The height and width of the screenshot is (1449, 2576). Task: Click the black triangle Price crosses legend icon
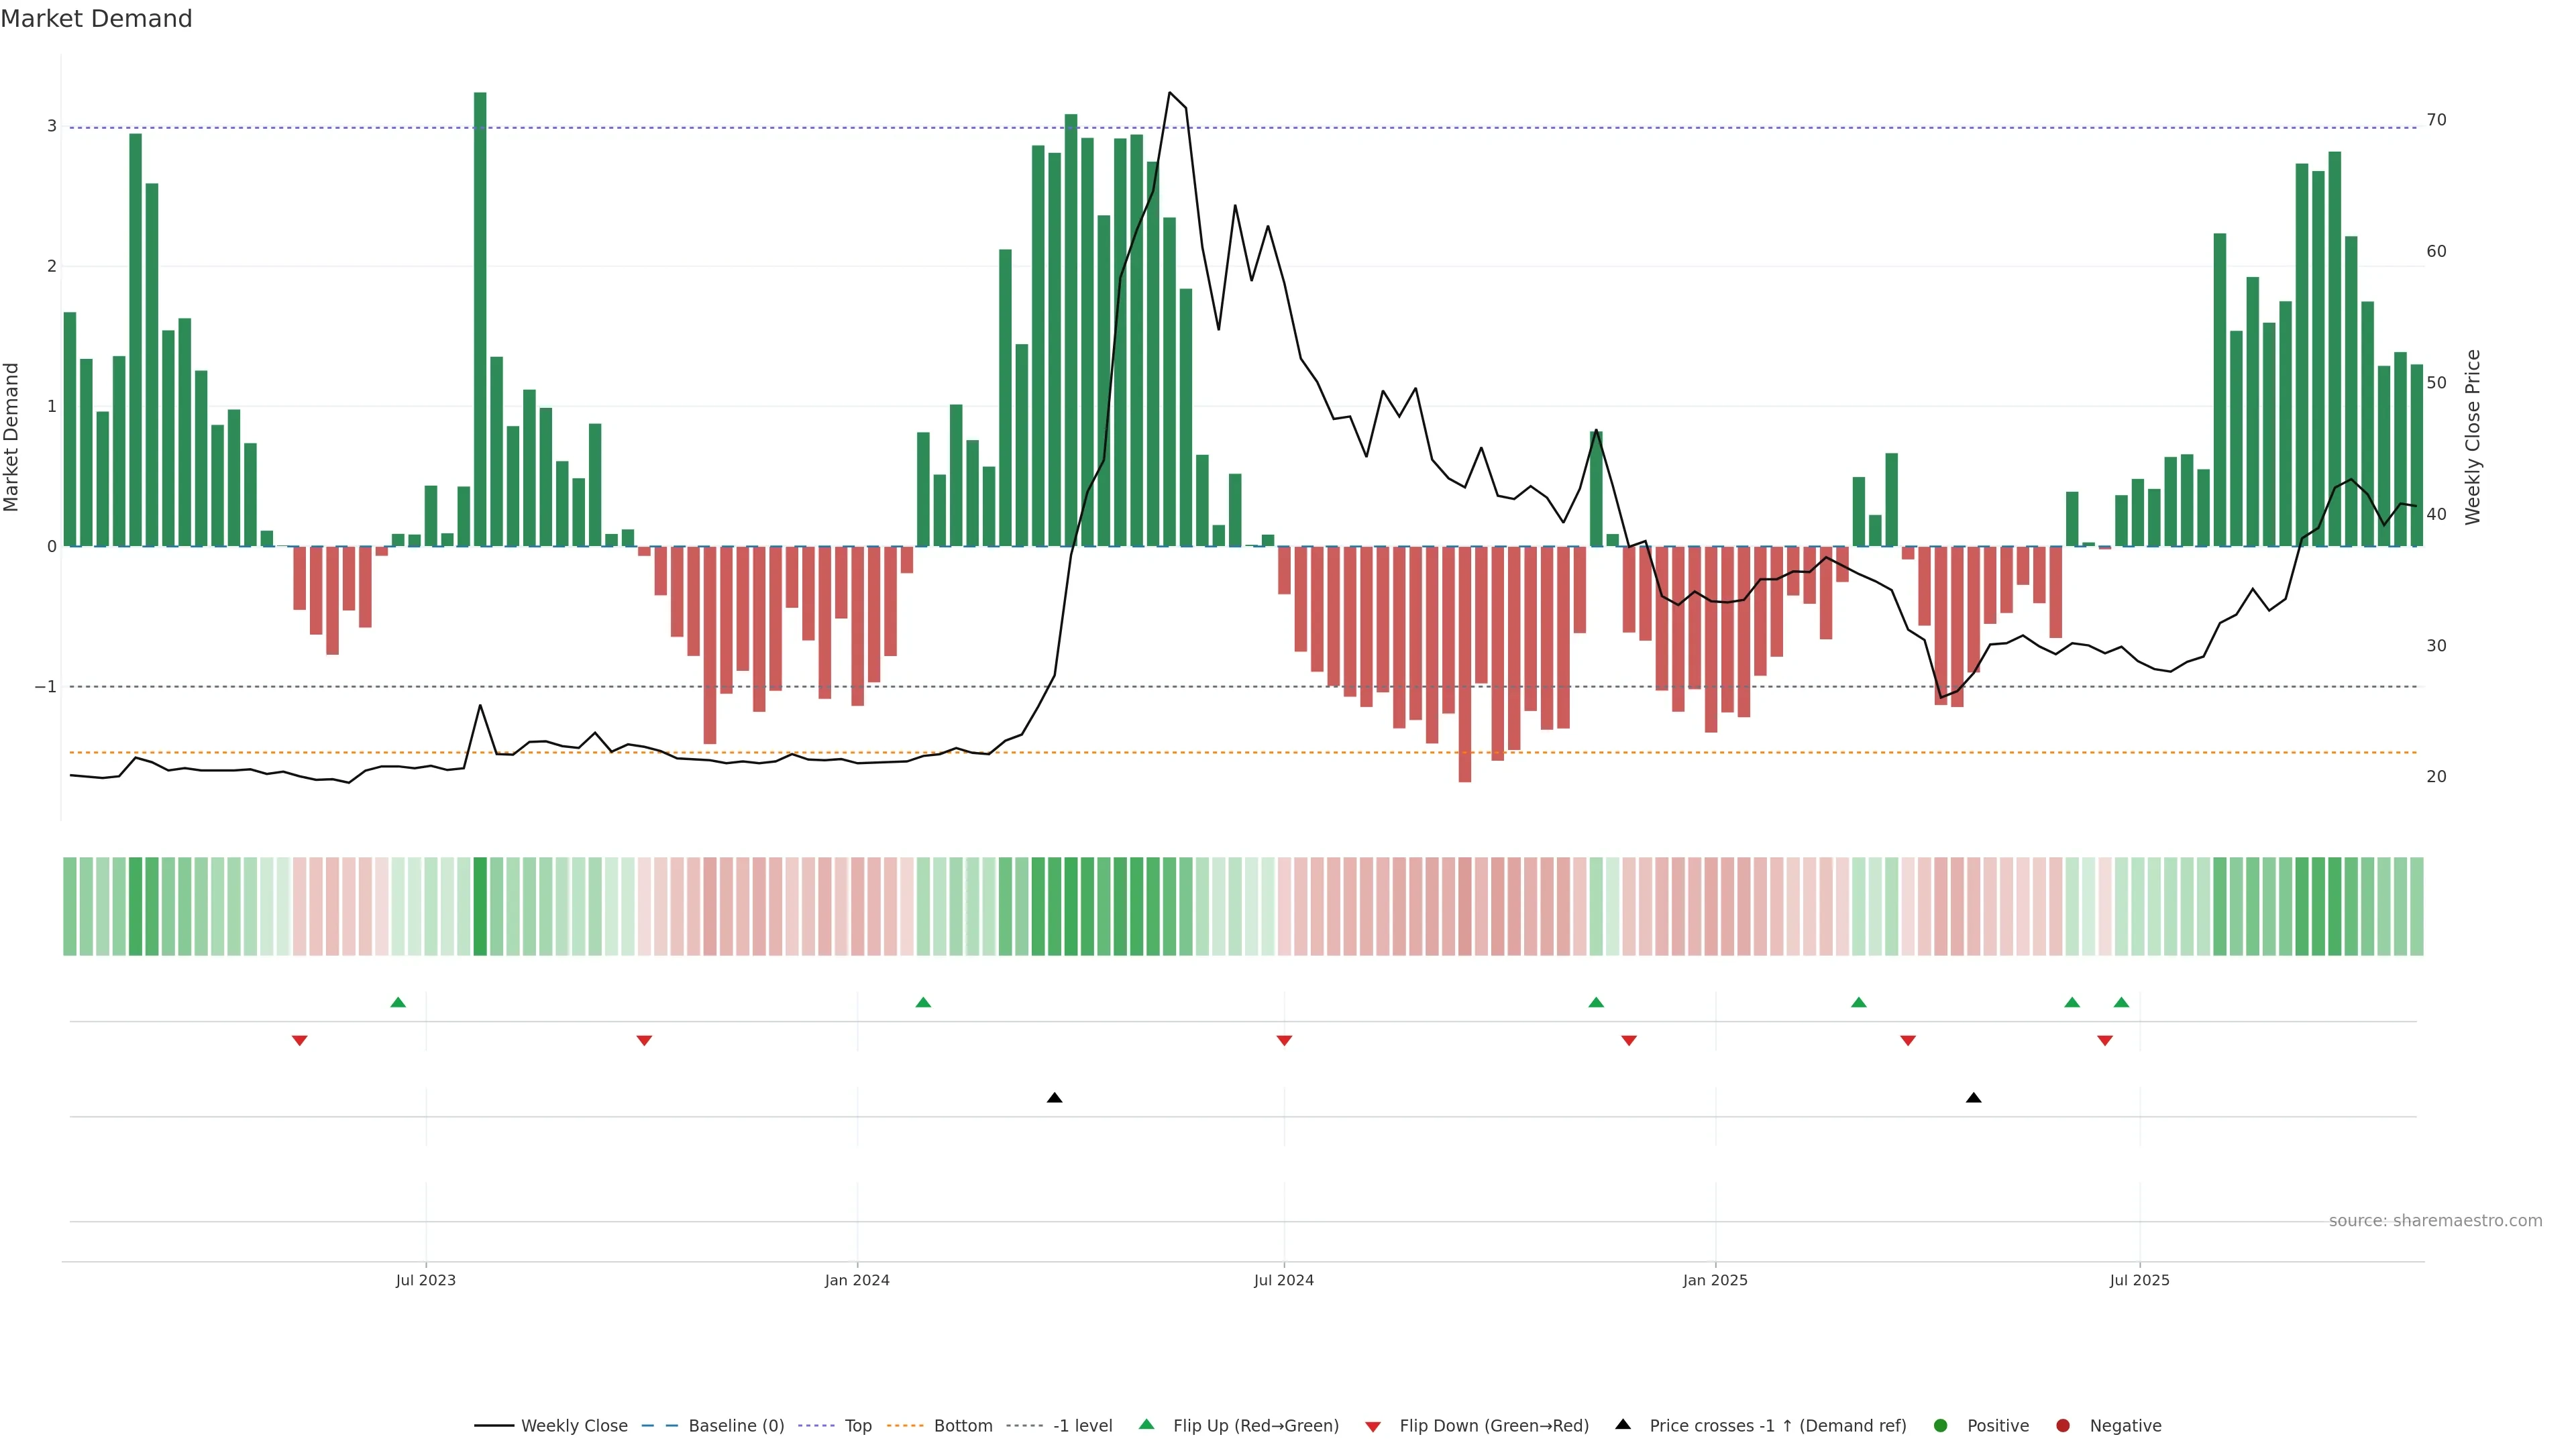(x=1622, y=1424)
